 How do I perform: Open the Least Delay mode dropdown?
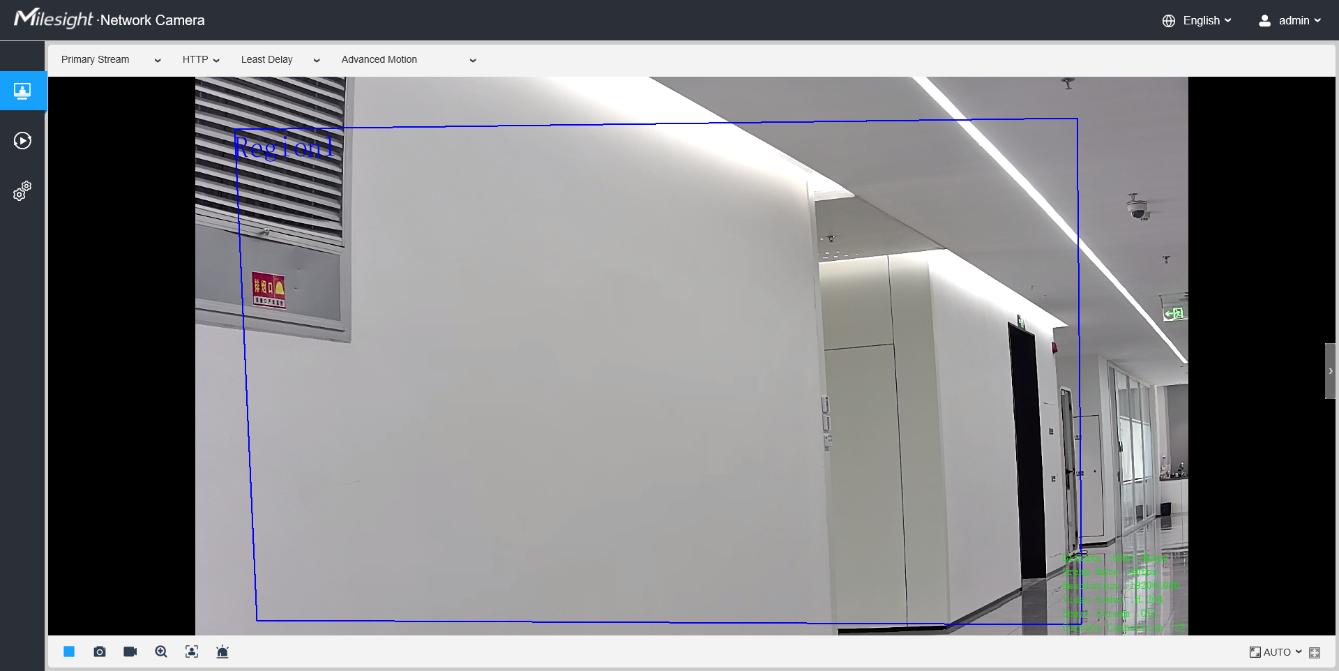tap(280, 60)
